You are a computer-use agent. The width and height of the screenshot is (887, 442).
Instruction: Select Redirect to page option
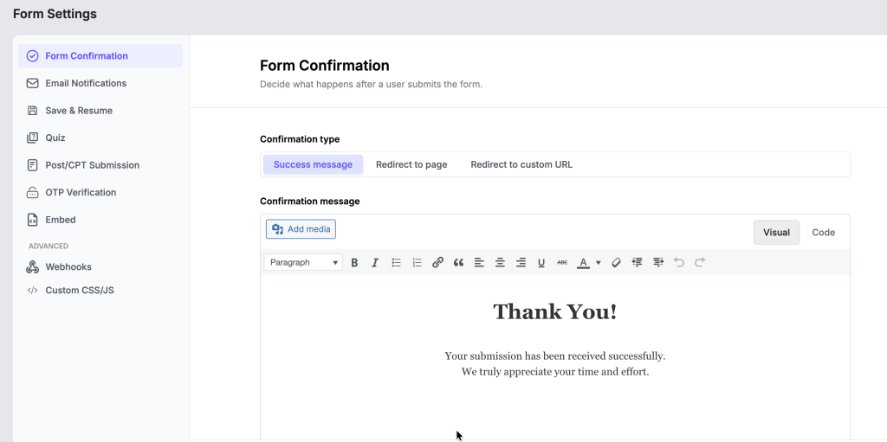click(x=411, y=164)
